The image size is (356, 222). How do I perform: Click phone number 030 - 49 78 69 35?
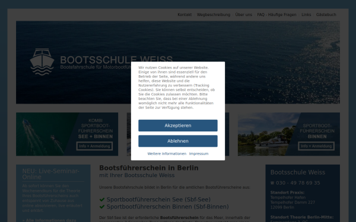click(x=298, y=183)
